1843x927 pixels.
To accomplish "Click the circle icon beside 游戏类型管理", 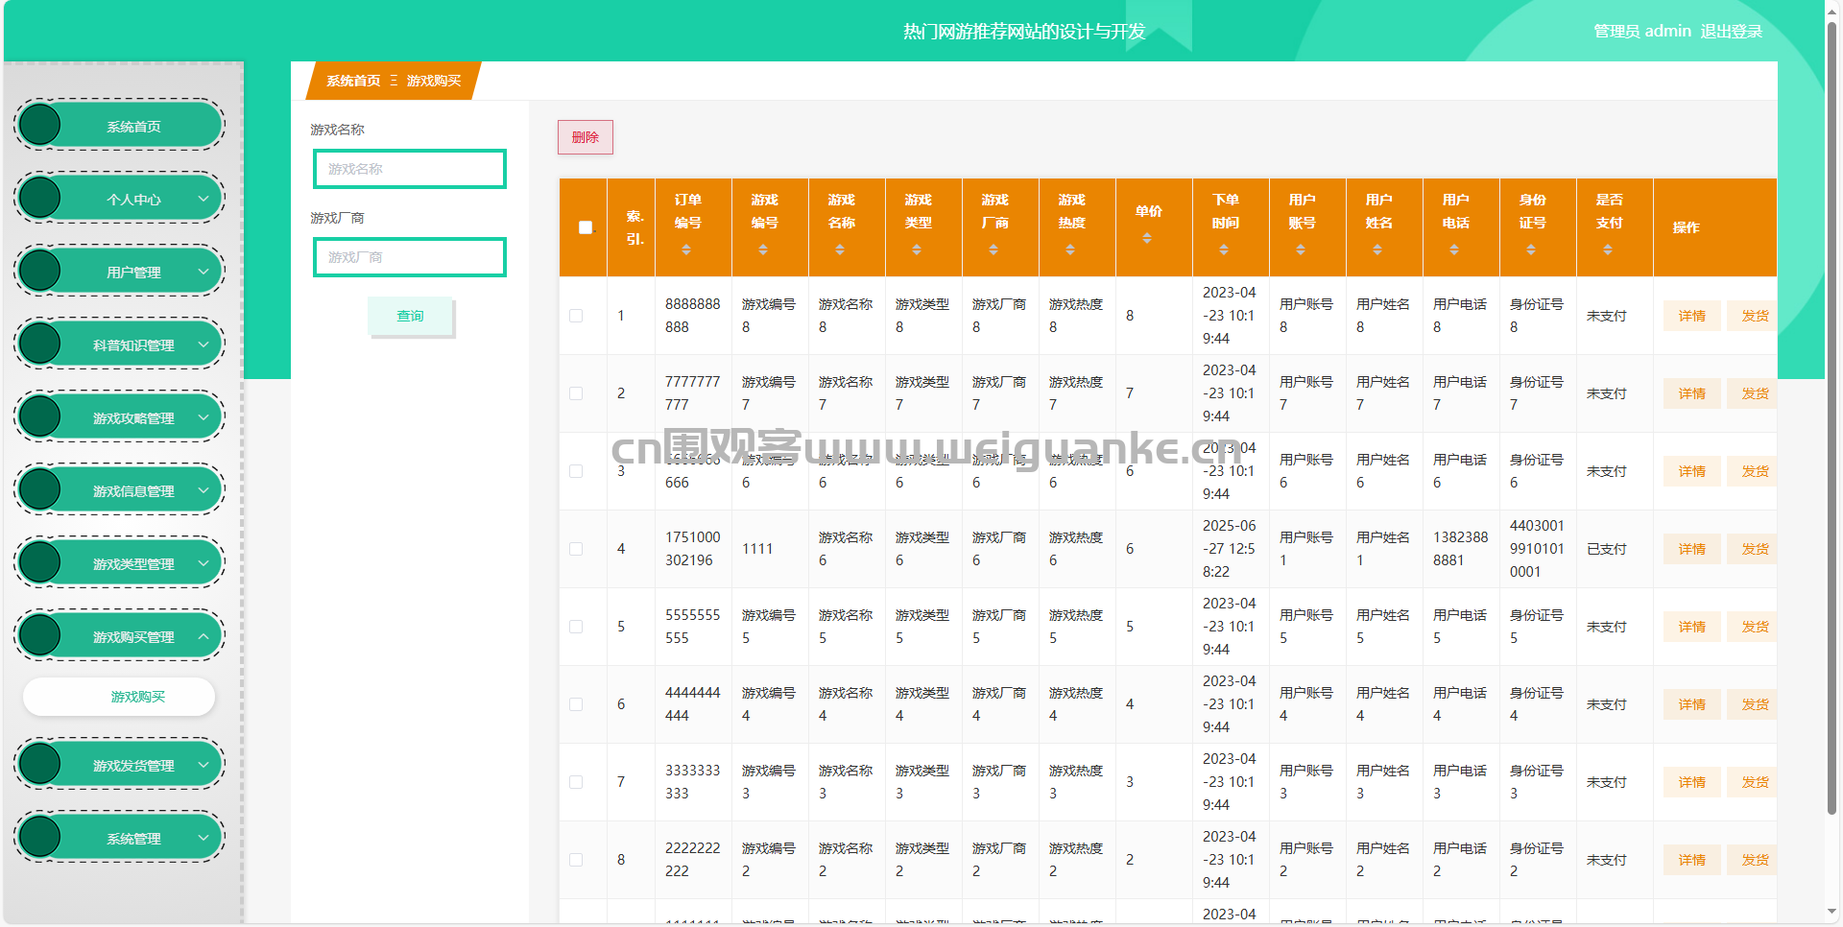I will [40, 562].
